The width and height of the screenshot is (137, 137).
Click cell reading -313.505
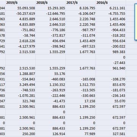tap(81, 90)
